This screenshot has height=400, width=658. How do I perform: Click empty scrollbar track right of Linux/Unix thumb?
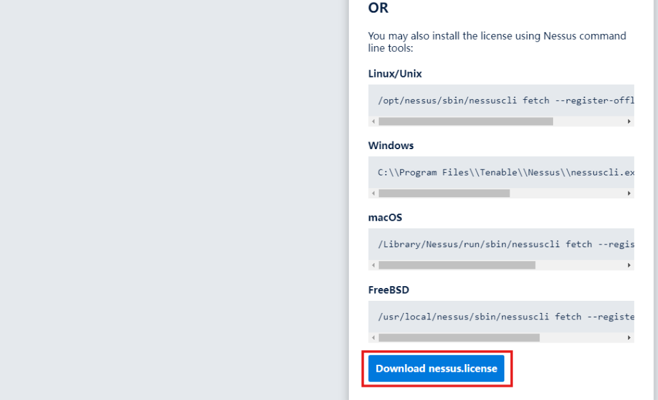pyautogui.click(x=589, y=121)
